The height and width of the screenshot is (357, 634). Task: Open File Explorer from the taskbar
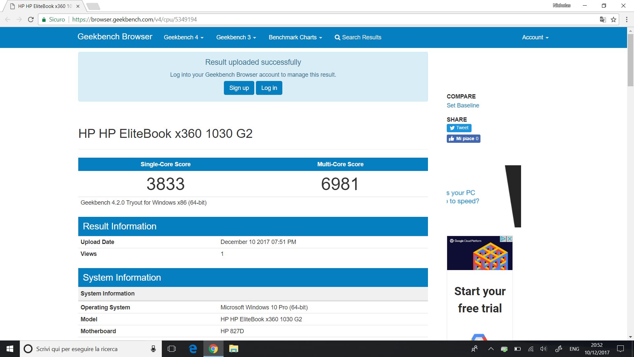(234, 349)
